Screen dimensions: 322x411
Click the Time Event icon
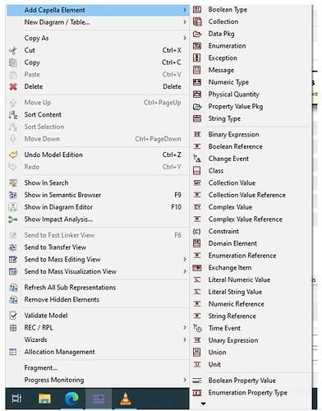(x=197, y=328)
